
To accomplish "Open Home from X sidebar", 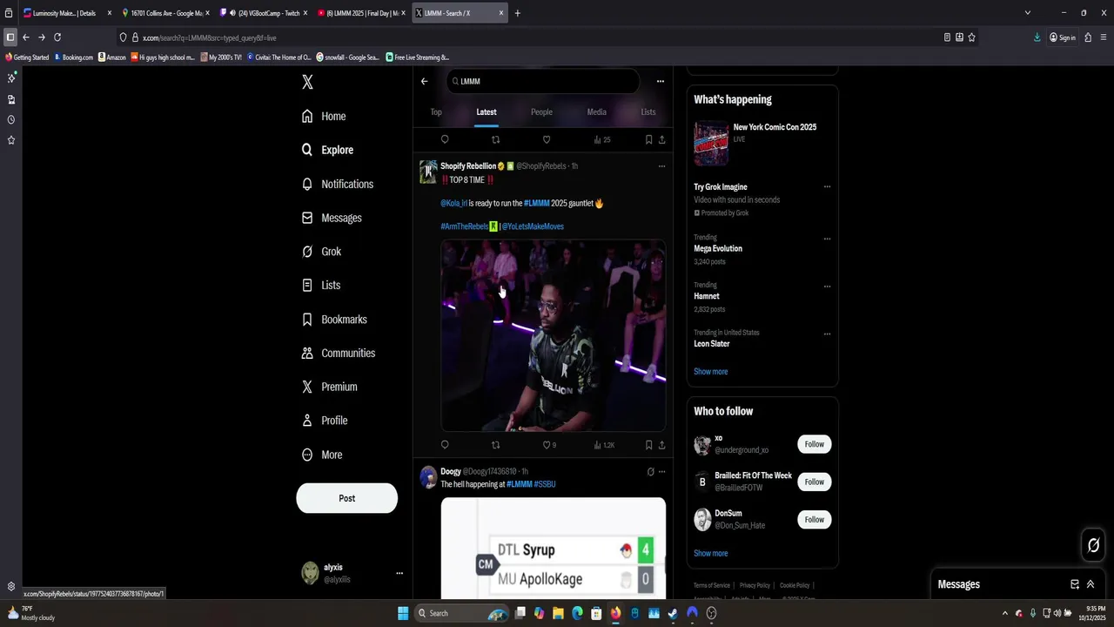I will pyautogui.click(x=324, y=116).
